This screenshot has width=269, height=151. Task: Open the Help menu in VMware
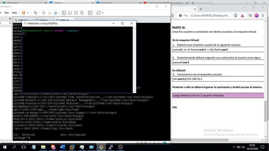tap(14, 13)
